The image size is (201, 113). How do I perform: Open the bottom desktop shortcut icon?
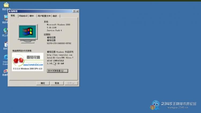click(6, 71)
